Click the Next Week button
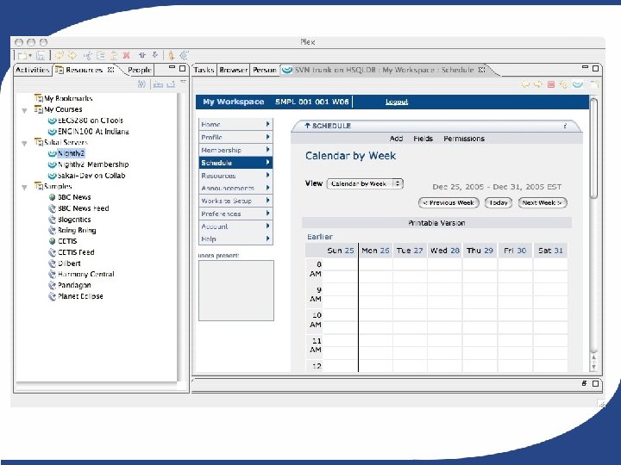Viewport: 621px width, 465px height. click(543, 203)
